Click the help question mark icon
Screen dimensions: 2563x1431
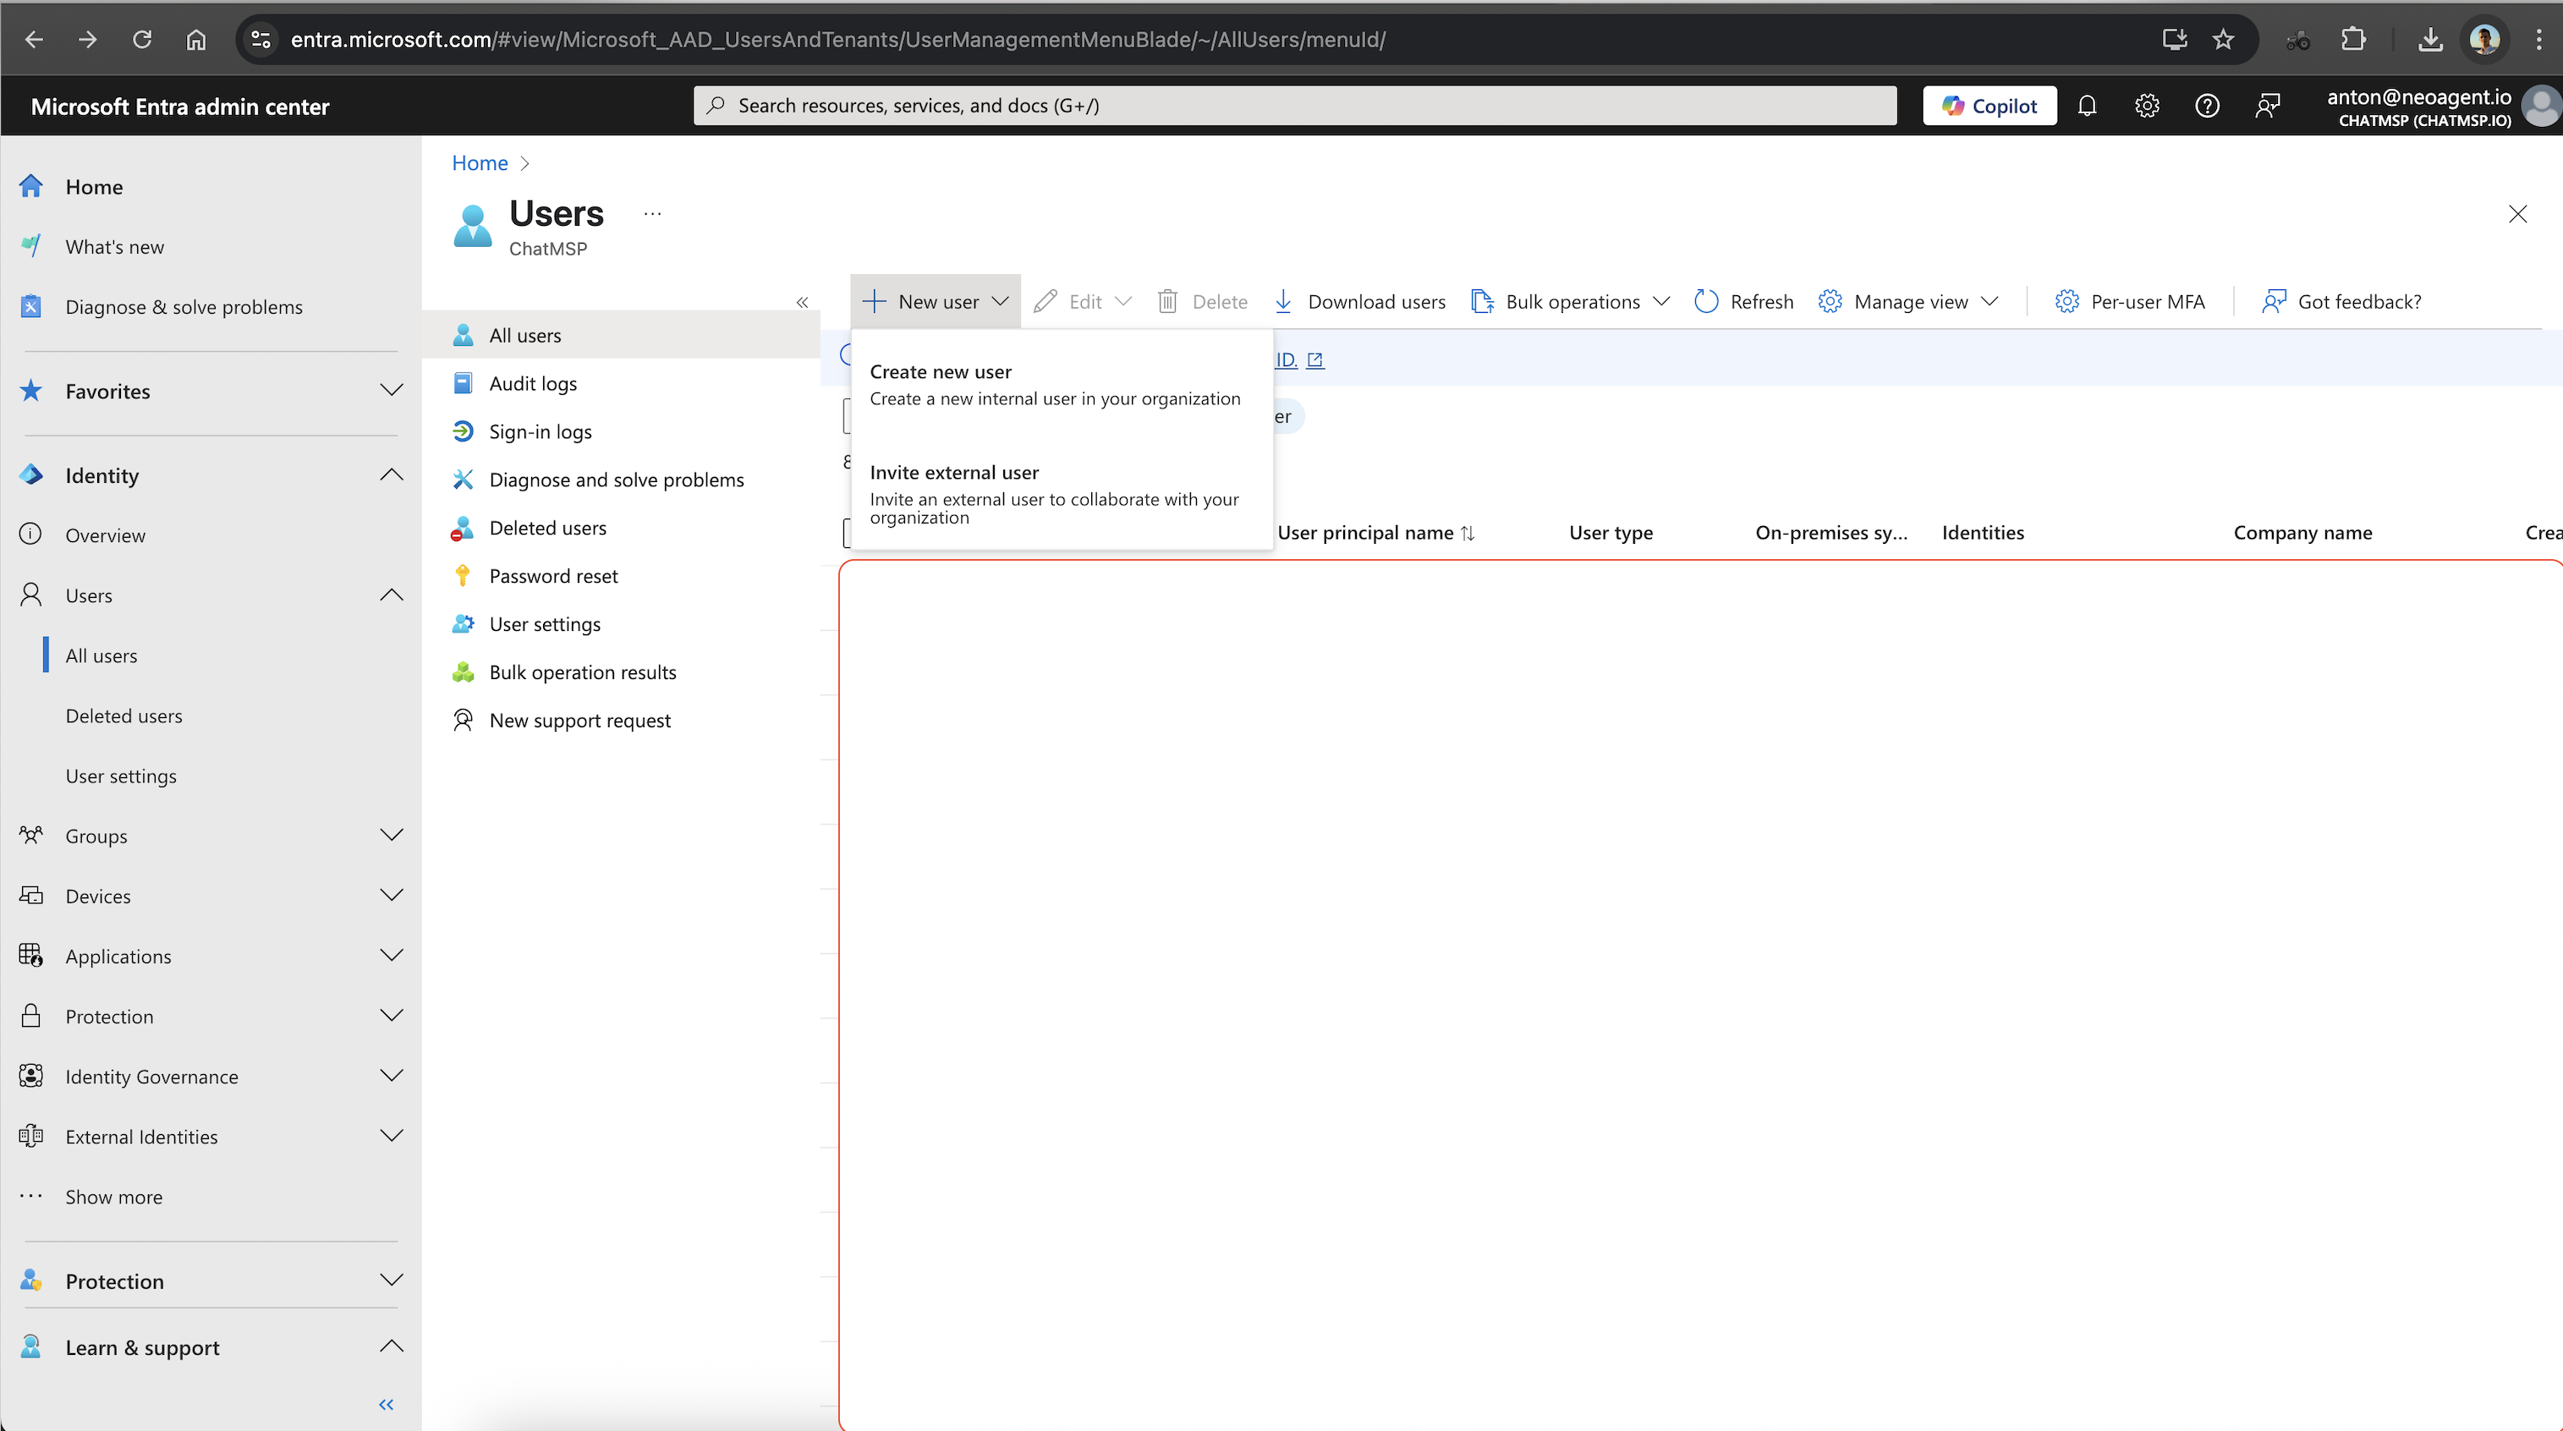pyautogui.click(x=2206, y=106)
